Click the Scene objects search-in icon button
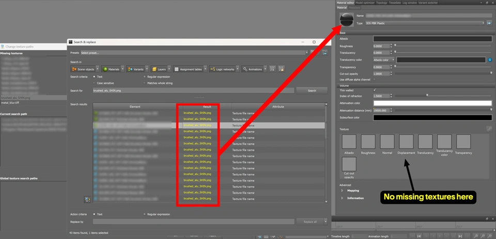 coord(83,69)
